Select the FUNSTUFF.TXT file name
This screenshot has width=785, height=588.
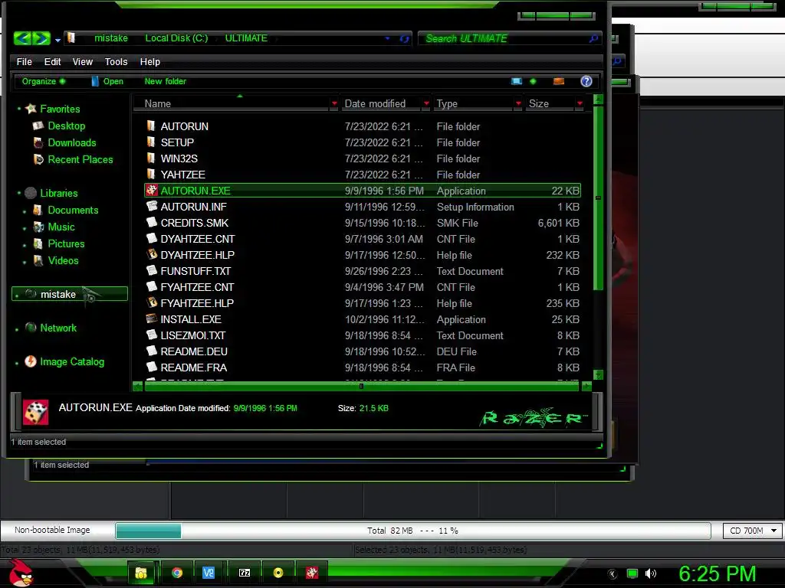click(x=195, y=271)
